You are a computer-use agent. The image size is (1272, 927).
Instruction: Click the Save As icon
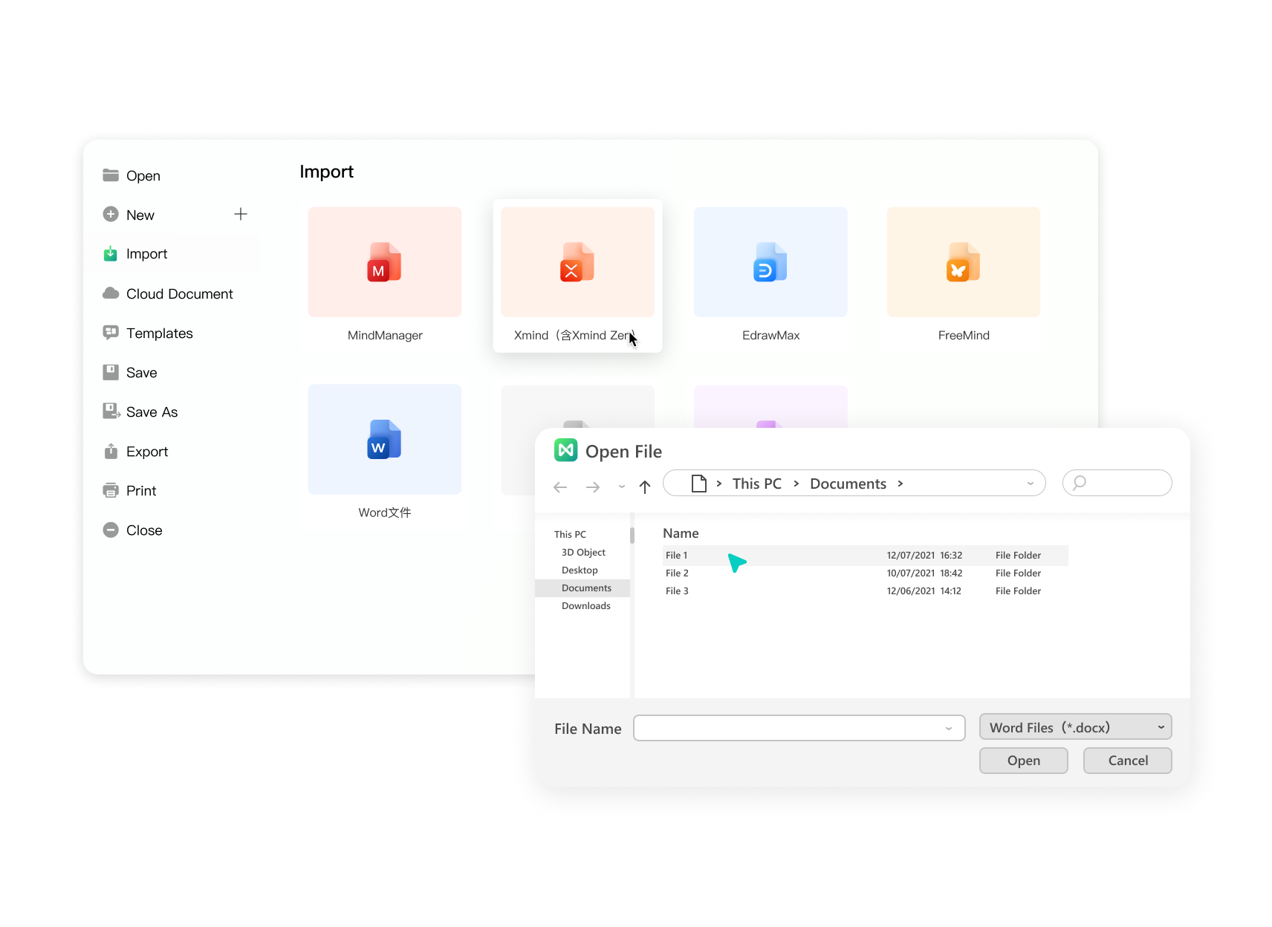(x=111, y=412)
